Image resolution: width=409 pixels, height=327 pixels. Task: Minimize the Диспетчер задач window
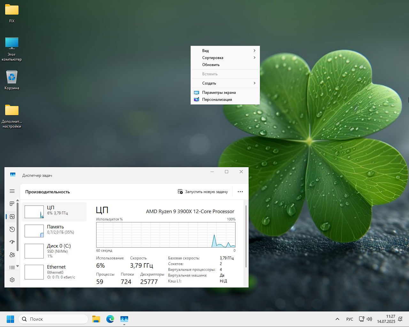pyautogui.click(x=212, y=172)
